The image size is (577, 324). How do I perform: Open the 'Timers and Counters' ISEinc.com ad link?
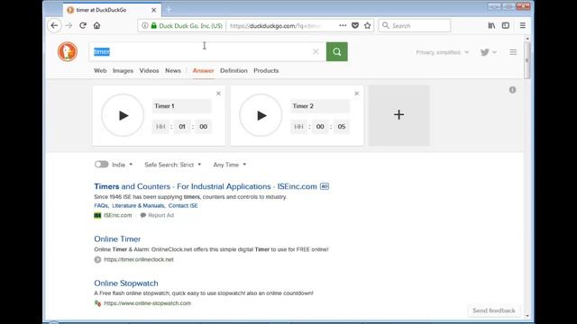coord(206,186)
